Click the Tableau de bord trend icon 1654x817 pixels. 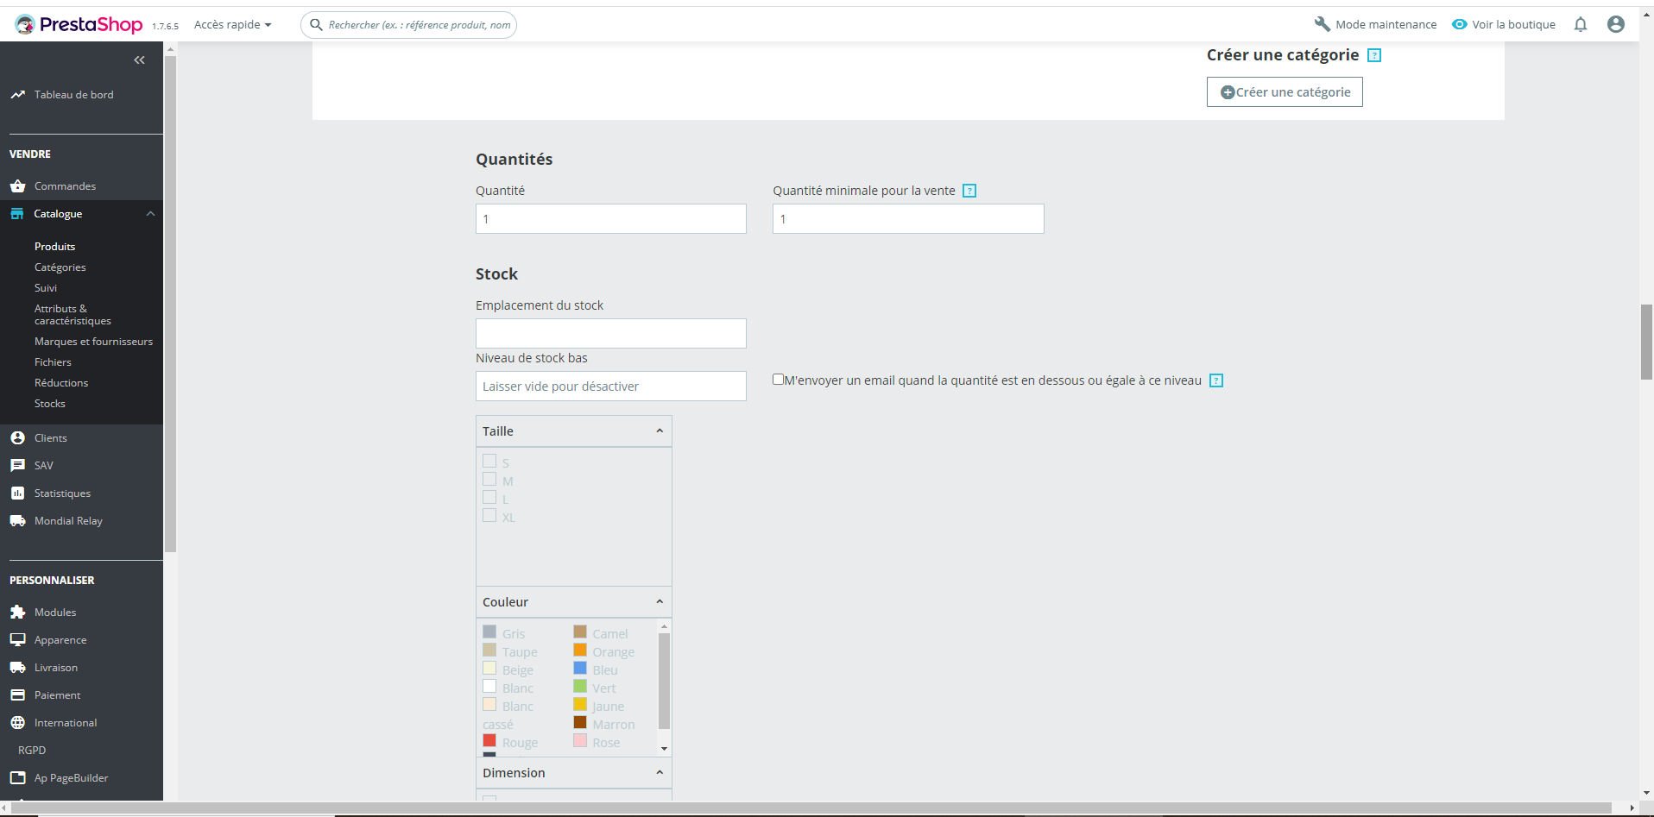(x=17, y=95)
